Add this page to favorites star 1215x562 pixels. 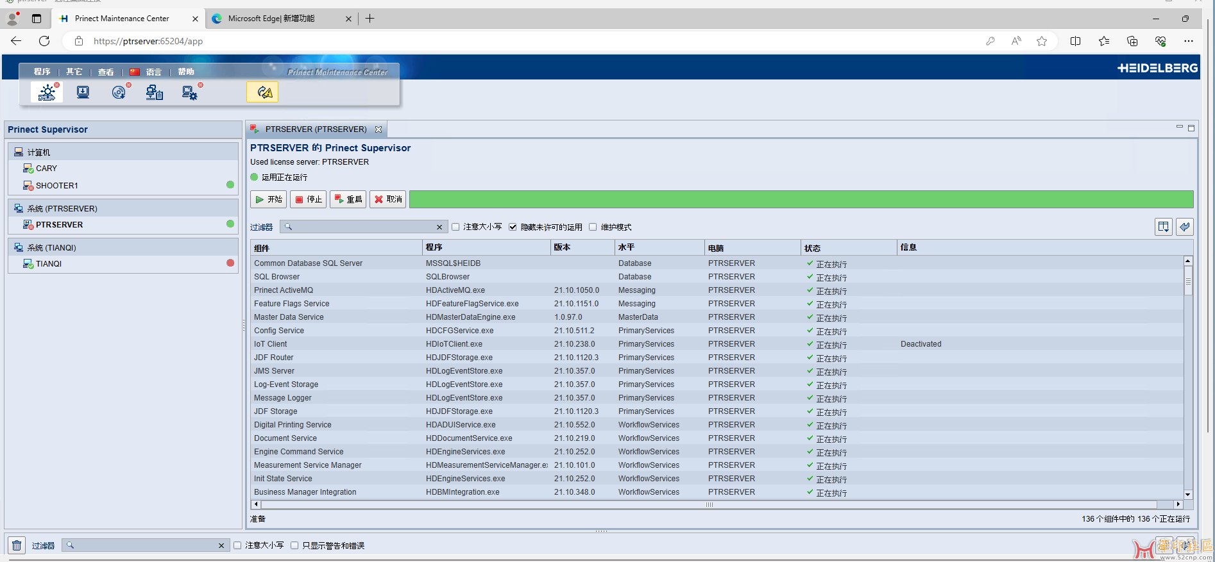1042,41
